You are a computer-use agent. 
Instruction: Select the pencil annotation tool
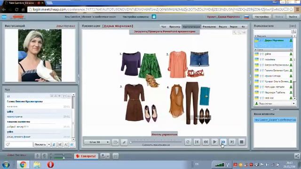coord(124,142)
